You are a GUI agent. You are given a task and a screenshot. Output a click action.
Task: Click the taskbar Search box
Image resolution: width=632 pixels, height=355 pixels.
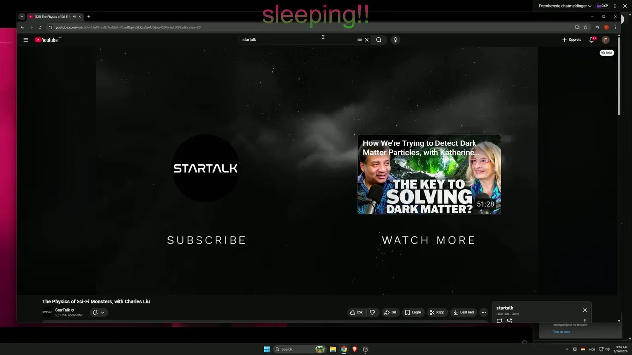tap(300, 349)
